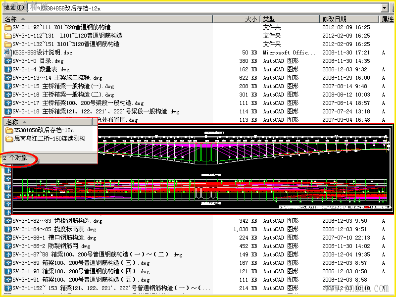Sort files by the 修改日期 column
Image resolution: width=396 pixels, height=297 pixels.
pos(349,19)
